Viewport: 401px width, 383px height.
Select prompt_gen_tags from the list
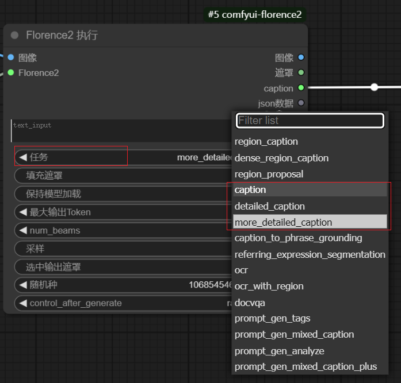coord(310,319)
